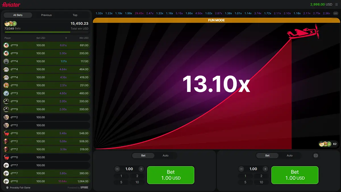Open the 5.15x round in history
341x192 pixels.
pos(179,13)
